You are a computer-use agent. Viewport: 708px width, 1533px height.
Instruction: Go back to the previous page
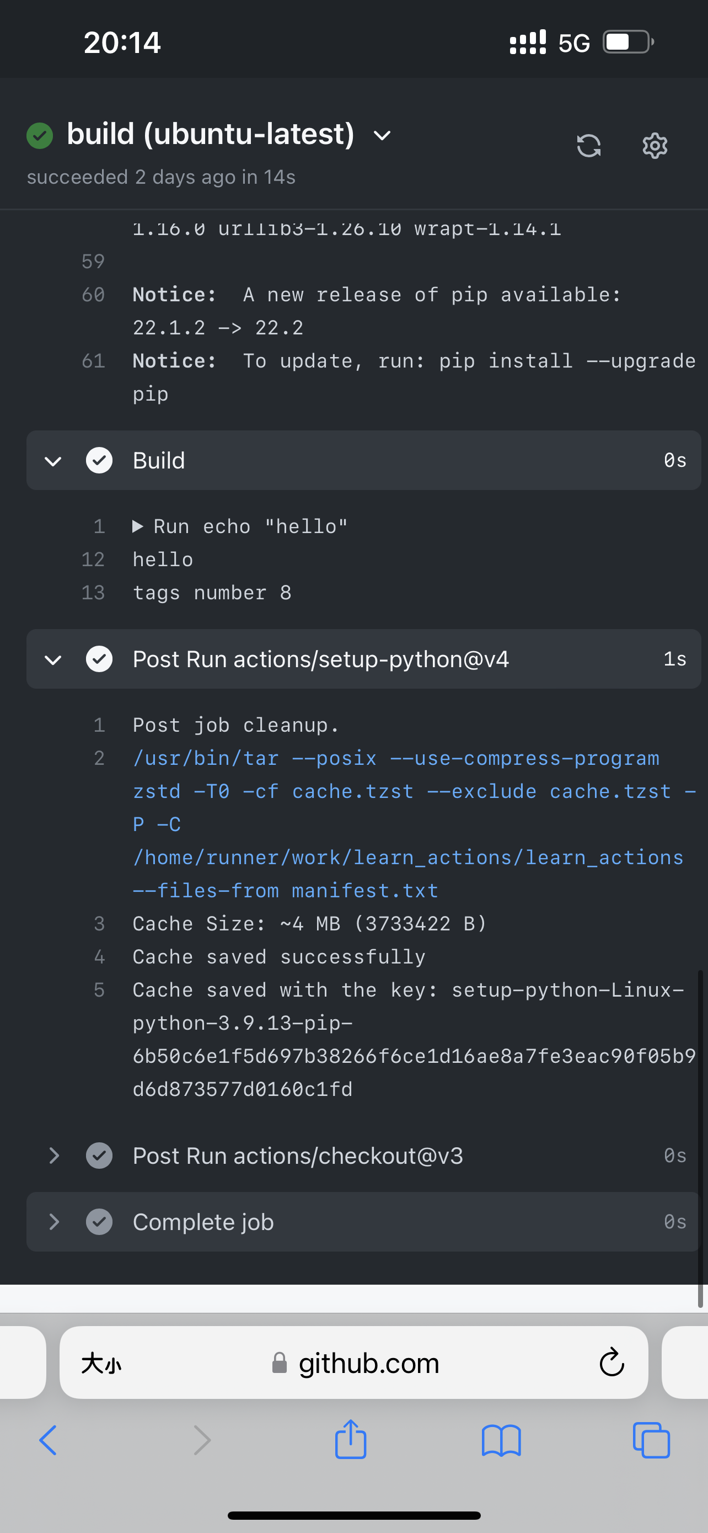48,1440
